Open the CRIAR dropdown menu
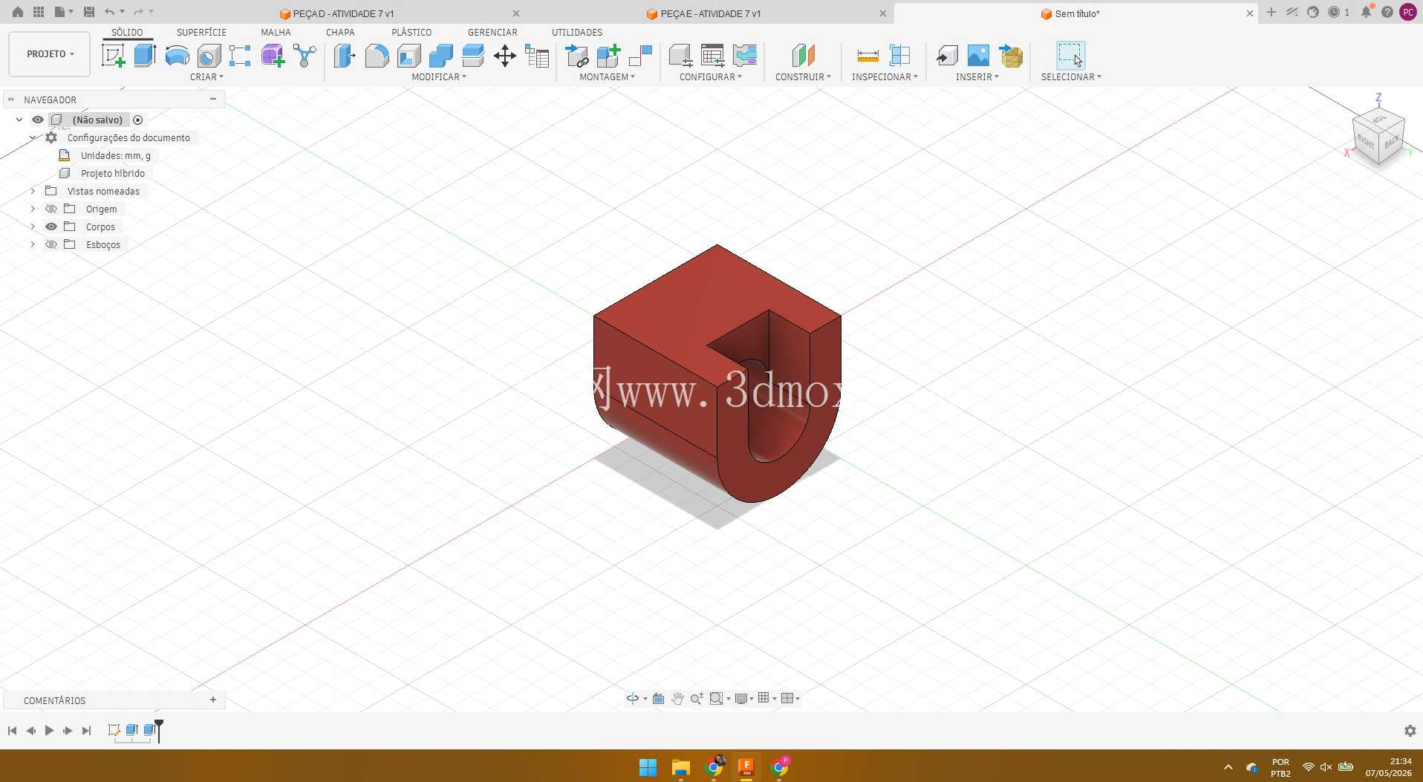This screenshot has height=782, width=1423. click(206, 77)
